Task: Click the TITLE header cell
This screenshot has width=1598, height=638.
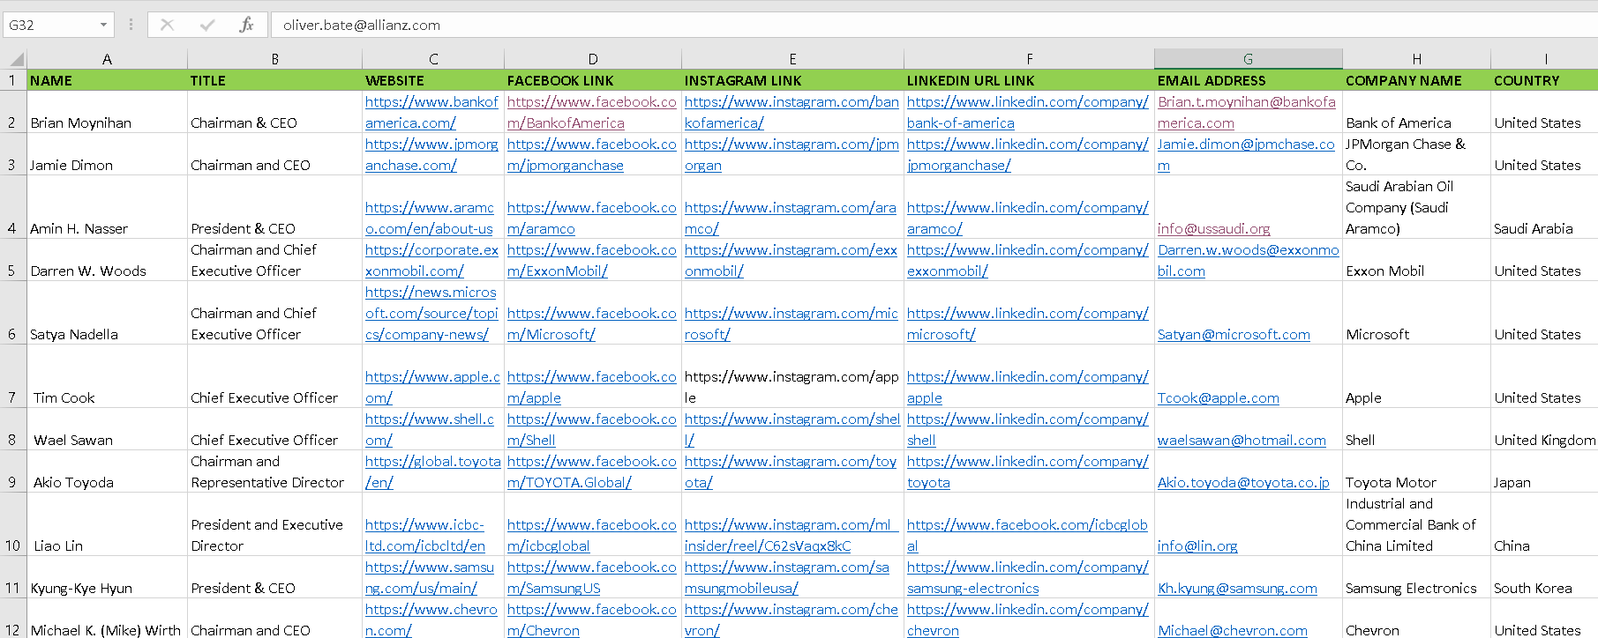Action: [x=274, y=80]
